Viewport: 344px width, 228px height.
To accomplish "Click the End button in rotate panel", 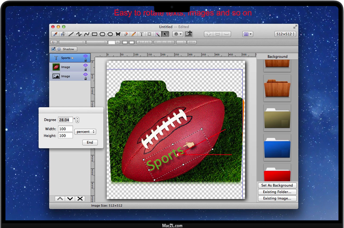I will tap(90, 142).
